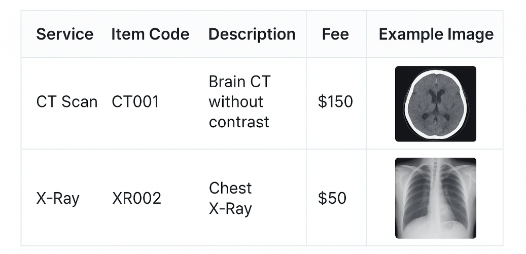
Task: Click the $150 fee value
Action: point(335,102)
